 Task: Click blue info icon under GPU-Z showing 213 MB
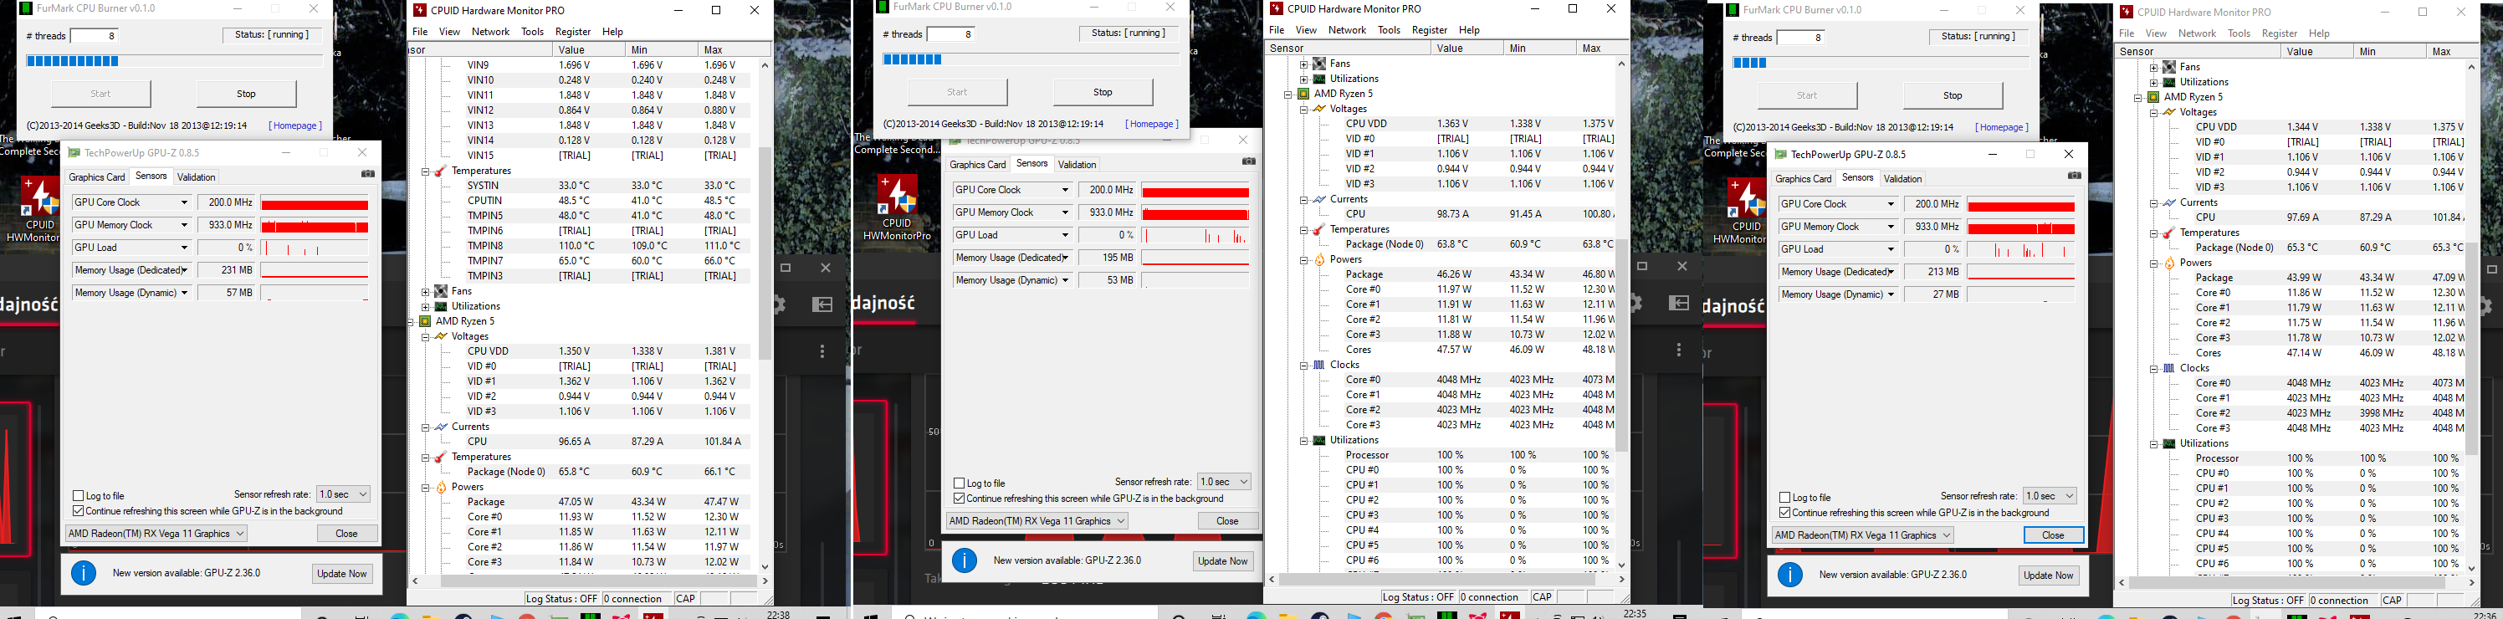pos(1789,575)
